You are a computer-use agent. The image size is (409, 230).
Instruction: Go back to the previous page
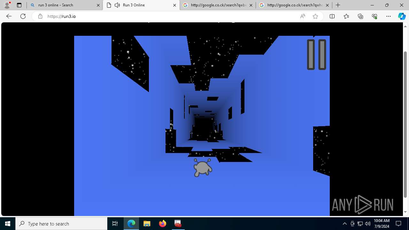(9, 16)
